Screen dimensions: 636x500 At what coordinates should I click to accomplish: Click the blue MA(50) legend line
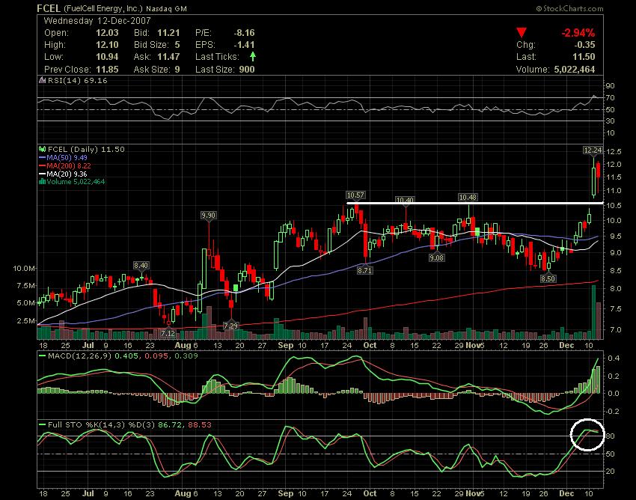pos(42,157)
